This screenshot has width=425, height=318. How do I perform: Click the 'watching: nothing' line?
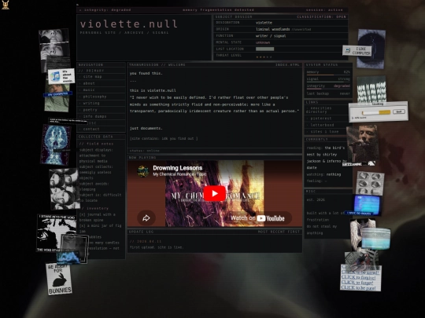(323, 174)
